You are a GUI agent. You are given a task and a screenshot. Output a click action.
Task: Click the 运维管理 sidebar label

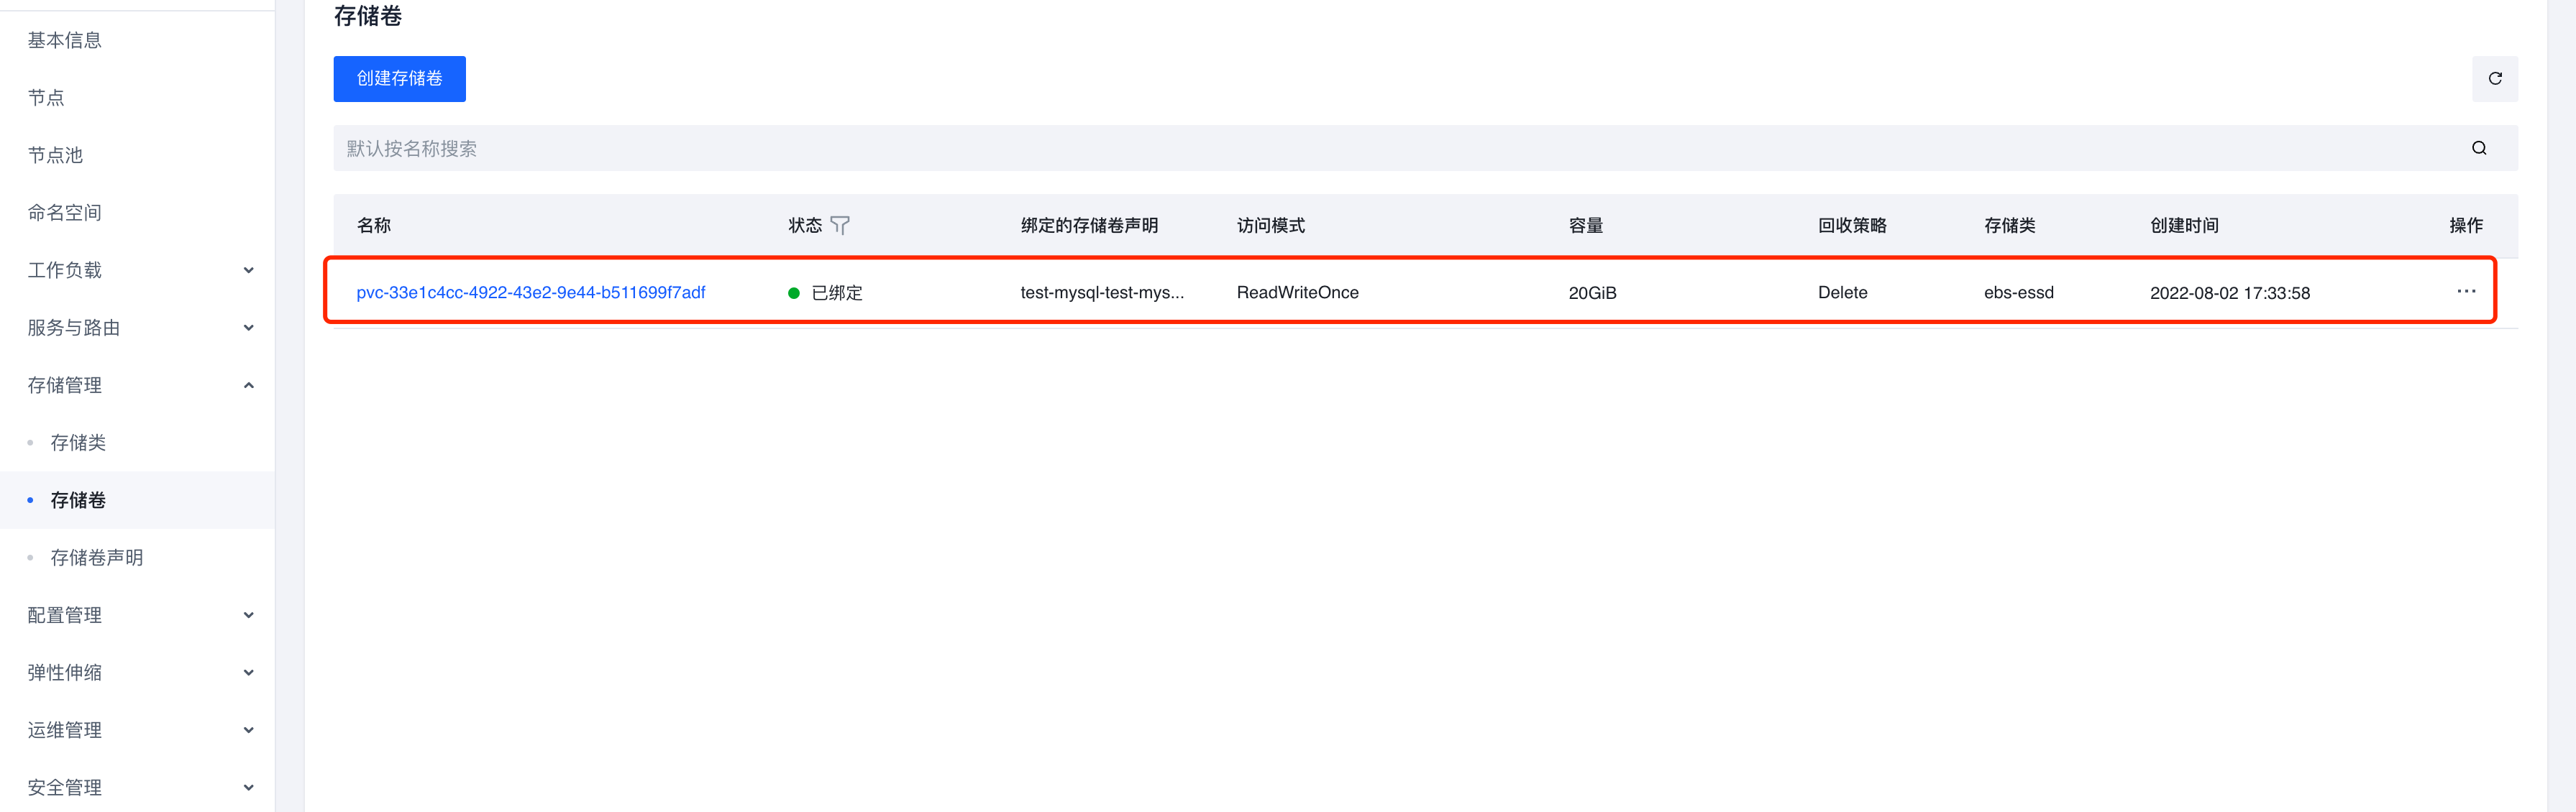click(x=65, y=730)
